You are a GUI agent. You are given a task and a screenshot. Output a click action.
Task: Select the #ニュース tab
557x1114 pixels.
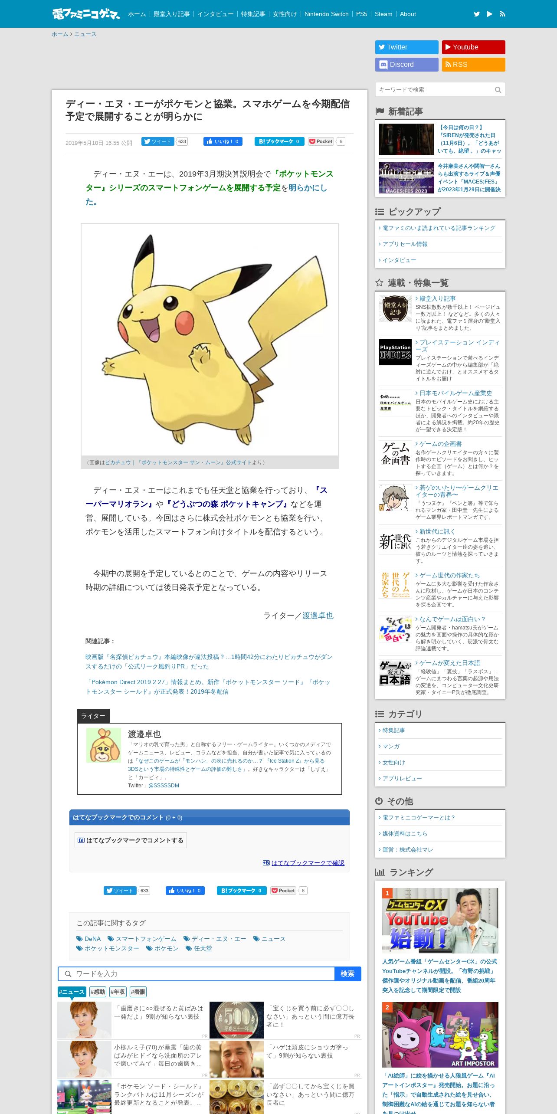(x=72, y=992)
